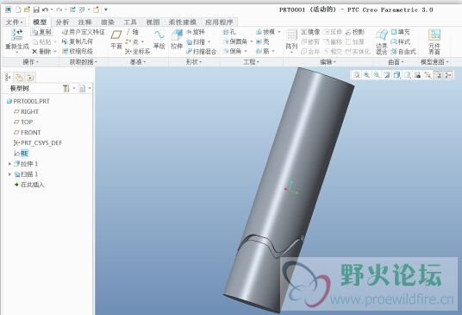Toggle the spin center display
Viewport: 462px width, 315px height.
coord(448,75)
